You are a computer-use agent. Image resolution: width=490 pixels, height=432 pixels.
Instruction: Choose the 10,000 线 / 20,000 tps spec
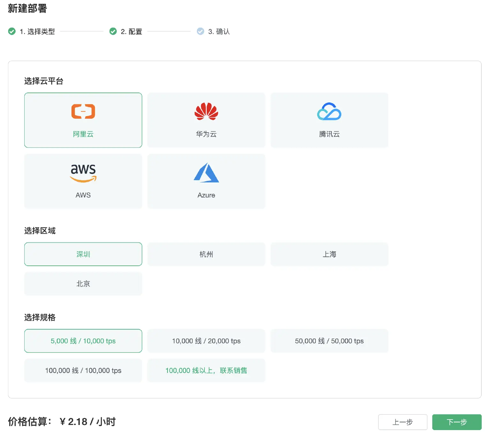[206, 341]
